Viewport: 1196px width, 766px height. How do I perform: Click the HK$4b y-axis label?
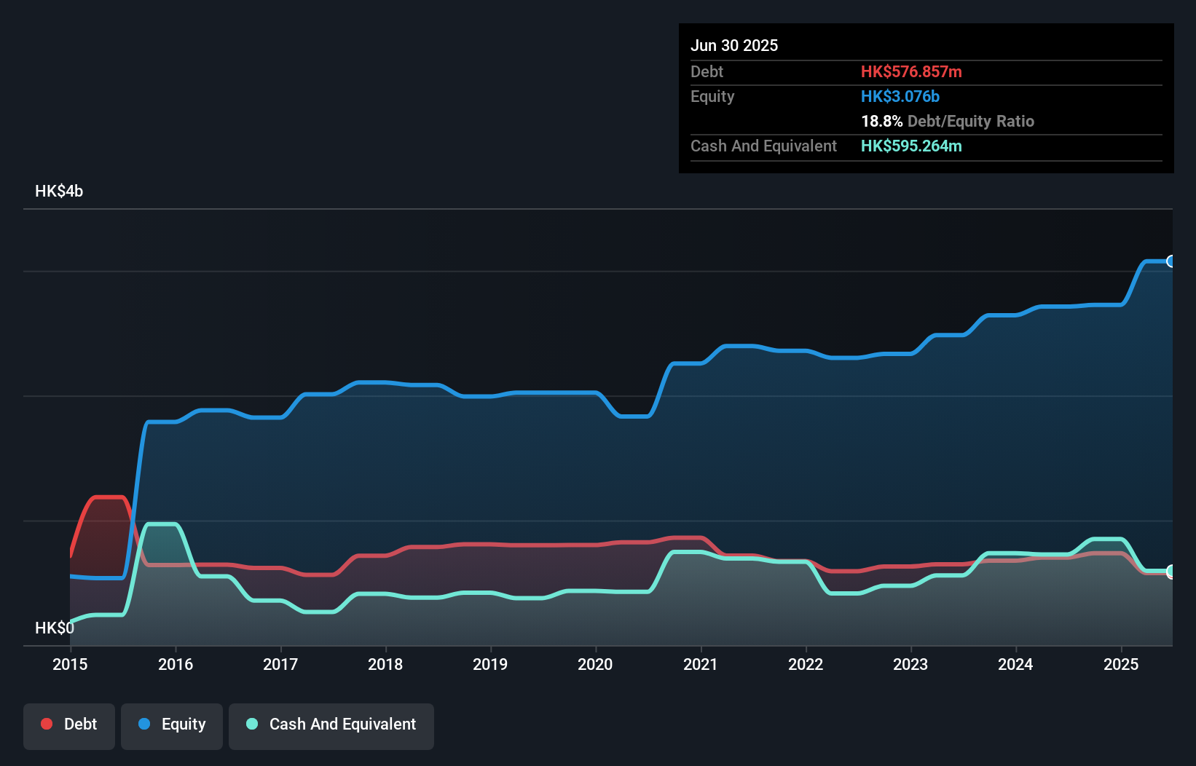(59, 191)
